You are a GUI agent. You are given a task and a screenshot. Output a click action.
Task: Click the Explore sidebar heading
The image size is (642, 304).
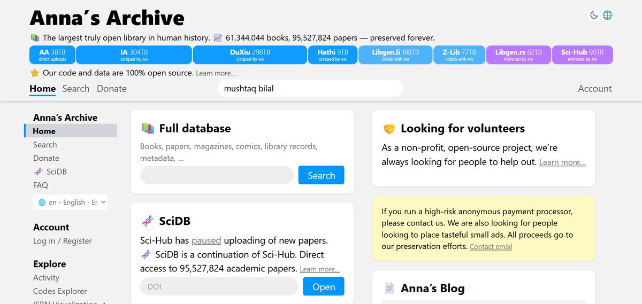point(50,264)
